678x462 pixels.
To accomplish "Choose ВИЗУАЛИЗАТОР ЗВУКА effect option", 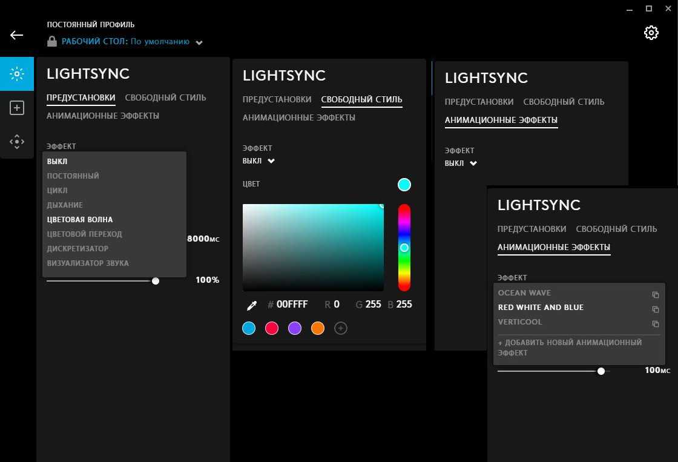I will [88, 263].
